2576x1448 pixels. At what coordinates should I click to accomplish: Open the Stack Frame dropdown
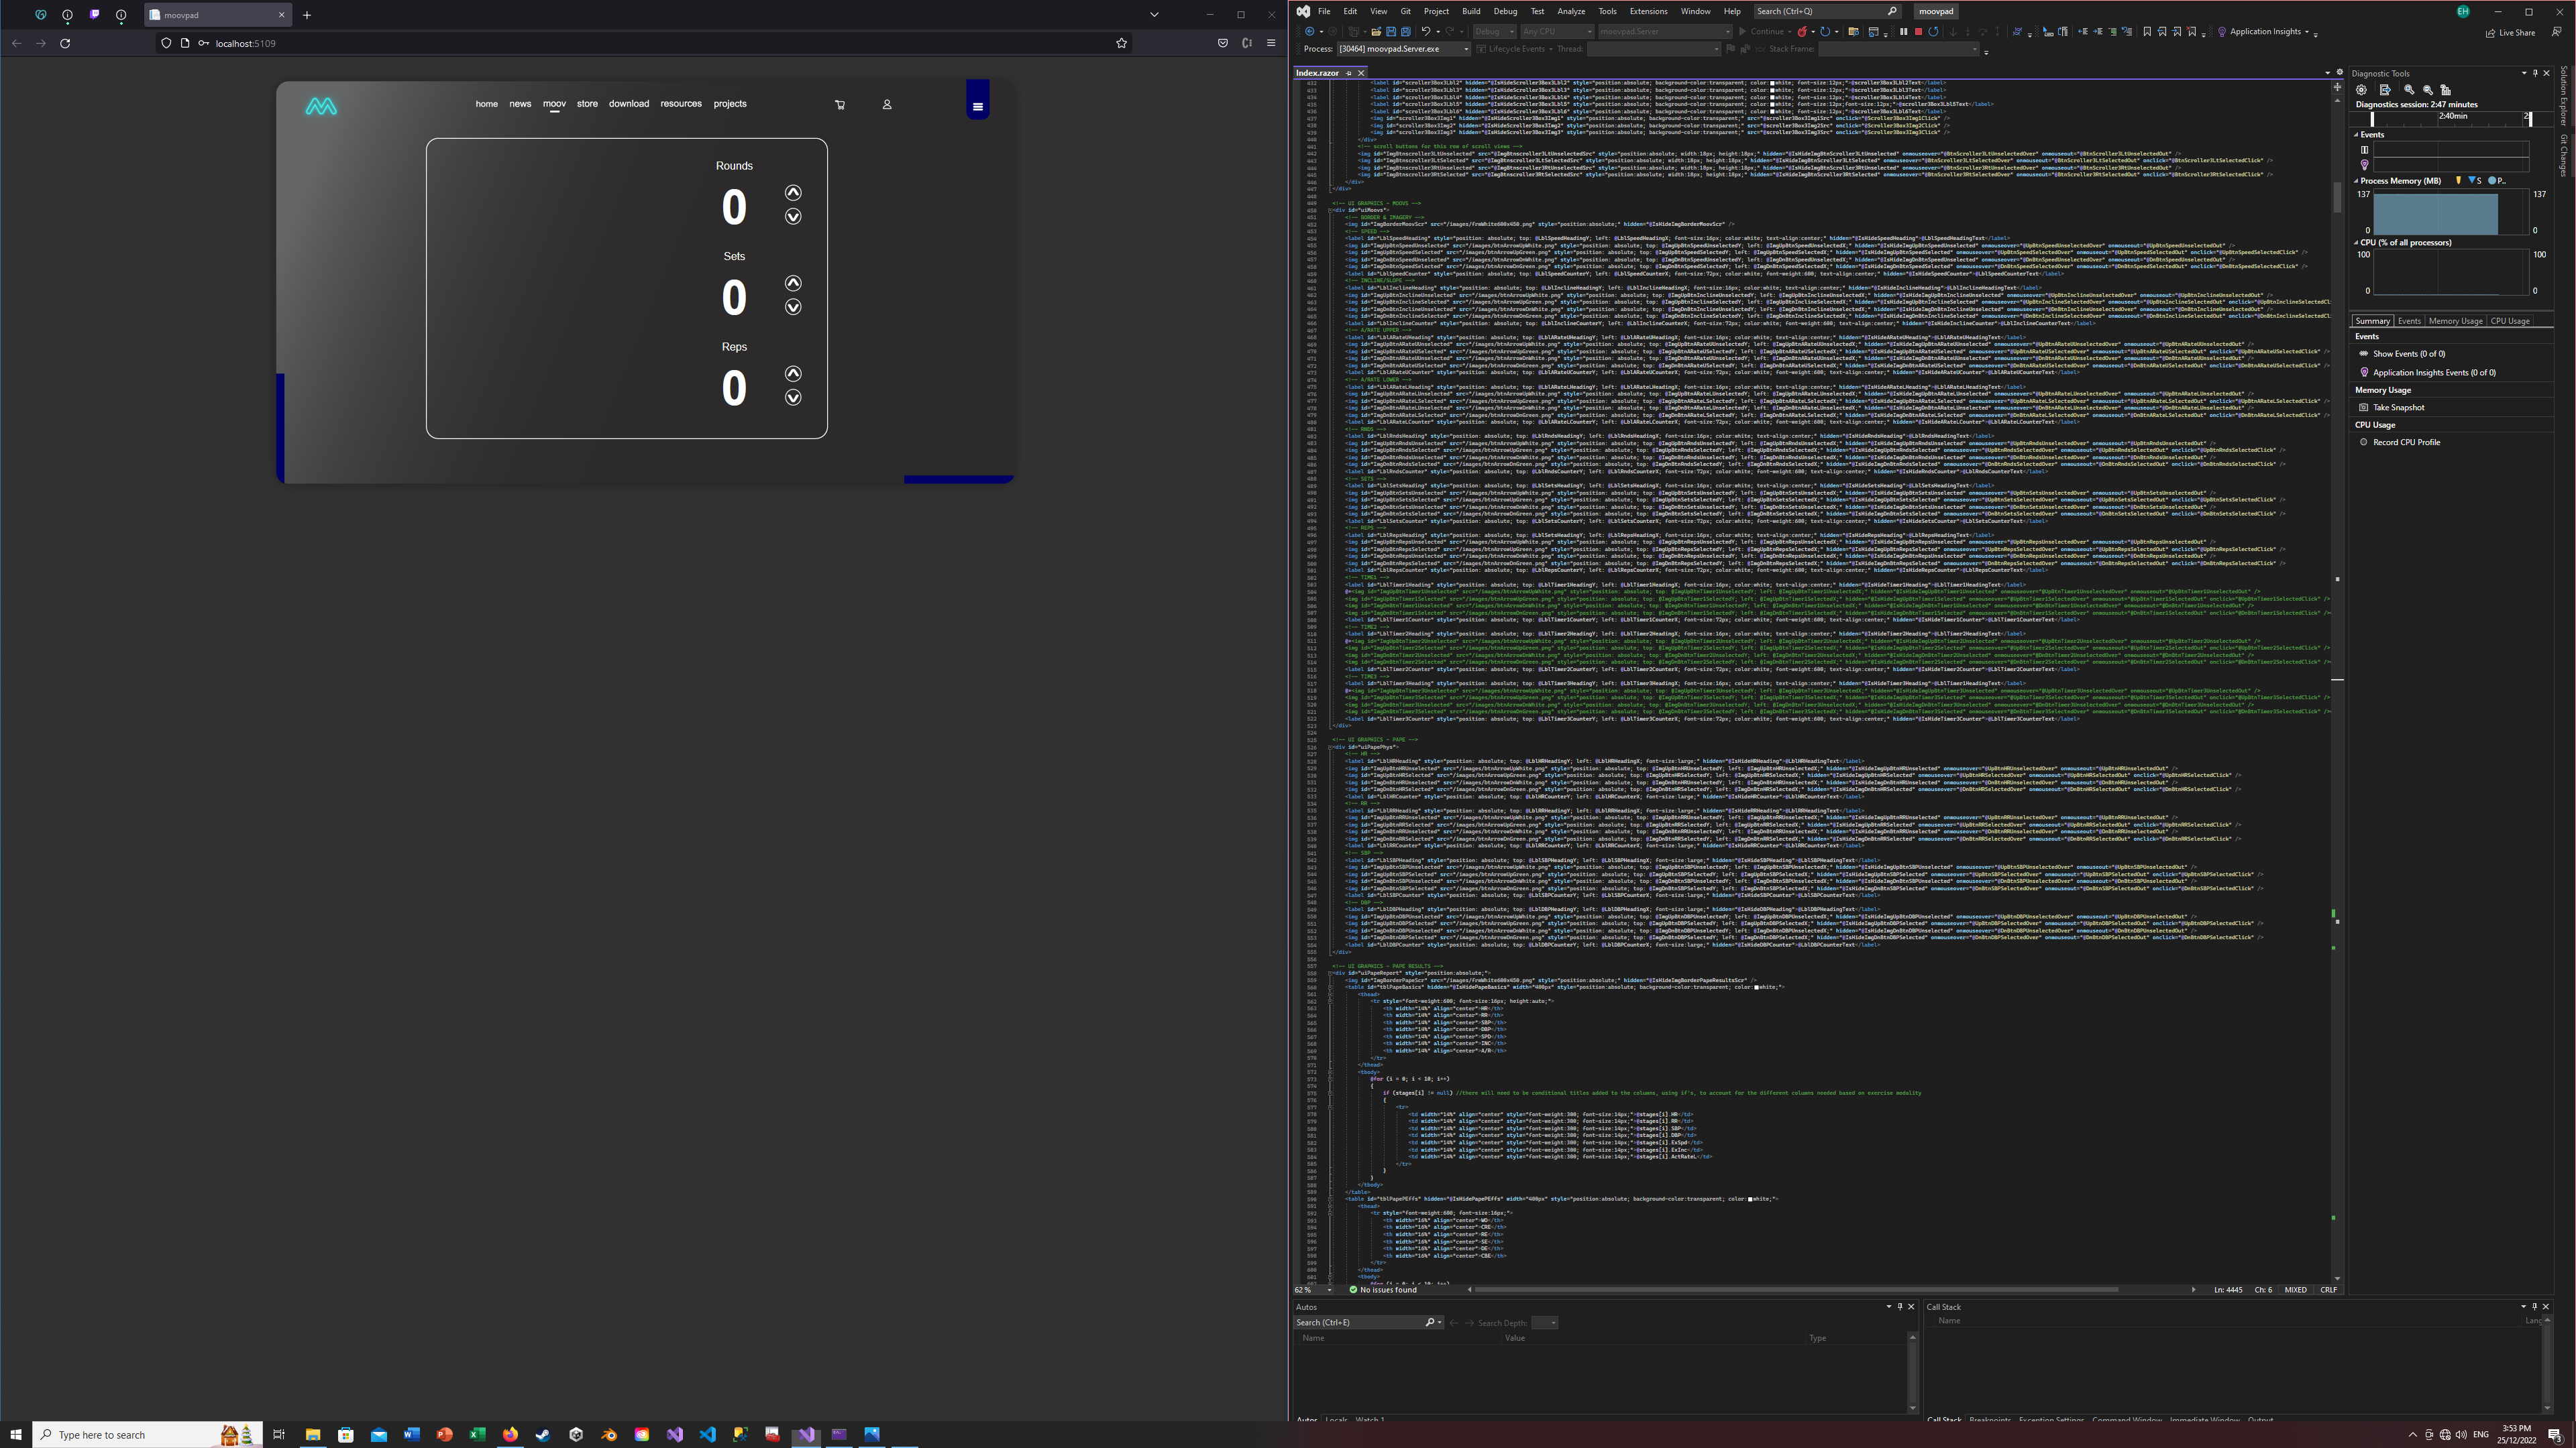pyautogui.click(x=1899, y=49)
